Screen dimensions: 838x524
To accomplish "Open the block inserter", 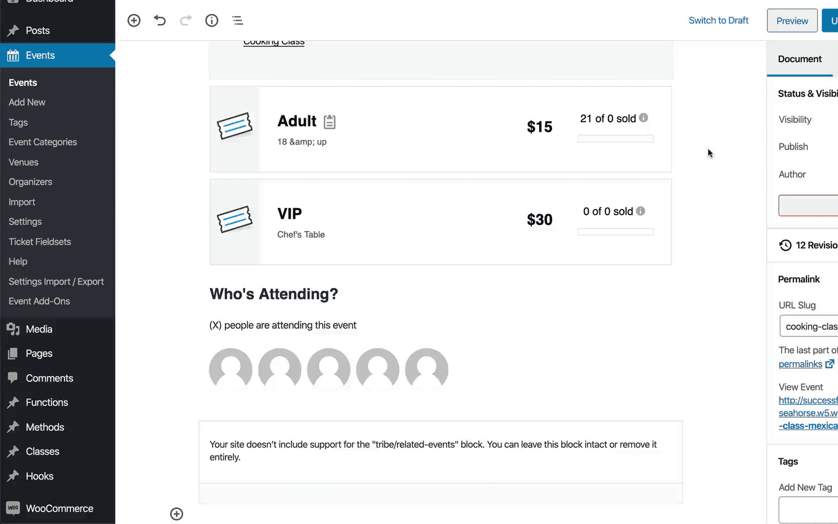I will coord(134,20).
